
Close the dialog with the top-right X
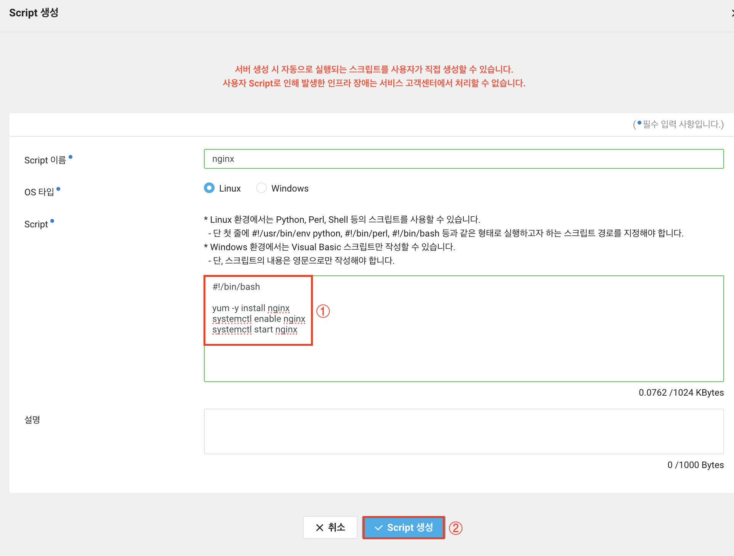coord(732,13)
